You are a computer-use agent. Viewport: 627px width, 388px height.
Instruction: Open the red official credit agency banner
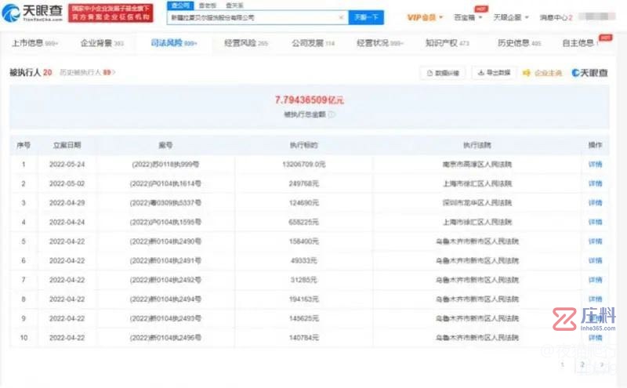coord(111,13)
